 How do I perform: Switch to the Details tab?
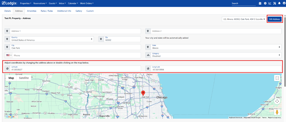pyautogui.click(x=8, y=11)
